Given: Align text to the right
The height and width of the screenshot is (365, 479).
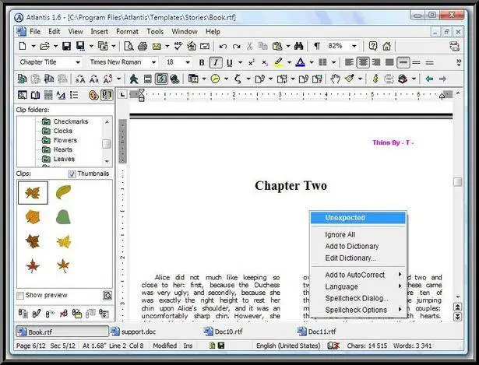Looking at the screenshot, I should [376, 62].
